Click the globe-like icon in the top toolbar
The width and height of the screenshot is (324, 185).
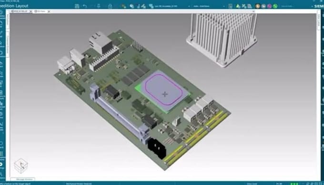pos(132,6)
